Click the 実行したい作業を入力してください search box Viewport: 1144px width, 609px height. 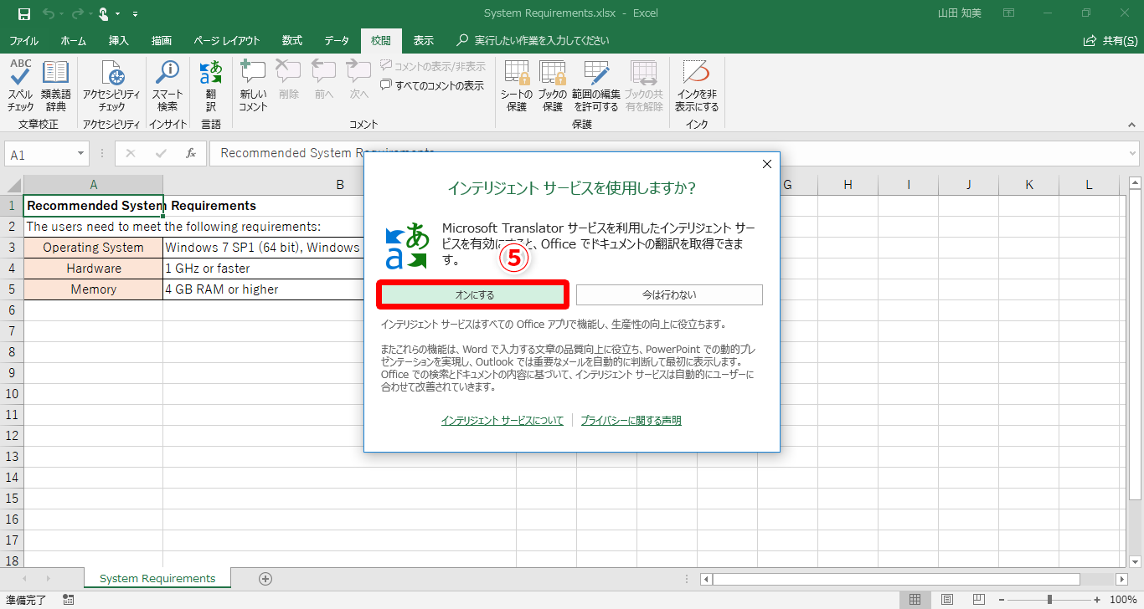click(x=533, y=40)
